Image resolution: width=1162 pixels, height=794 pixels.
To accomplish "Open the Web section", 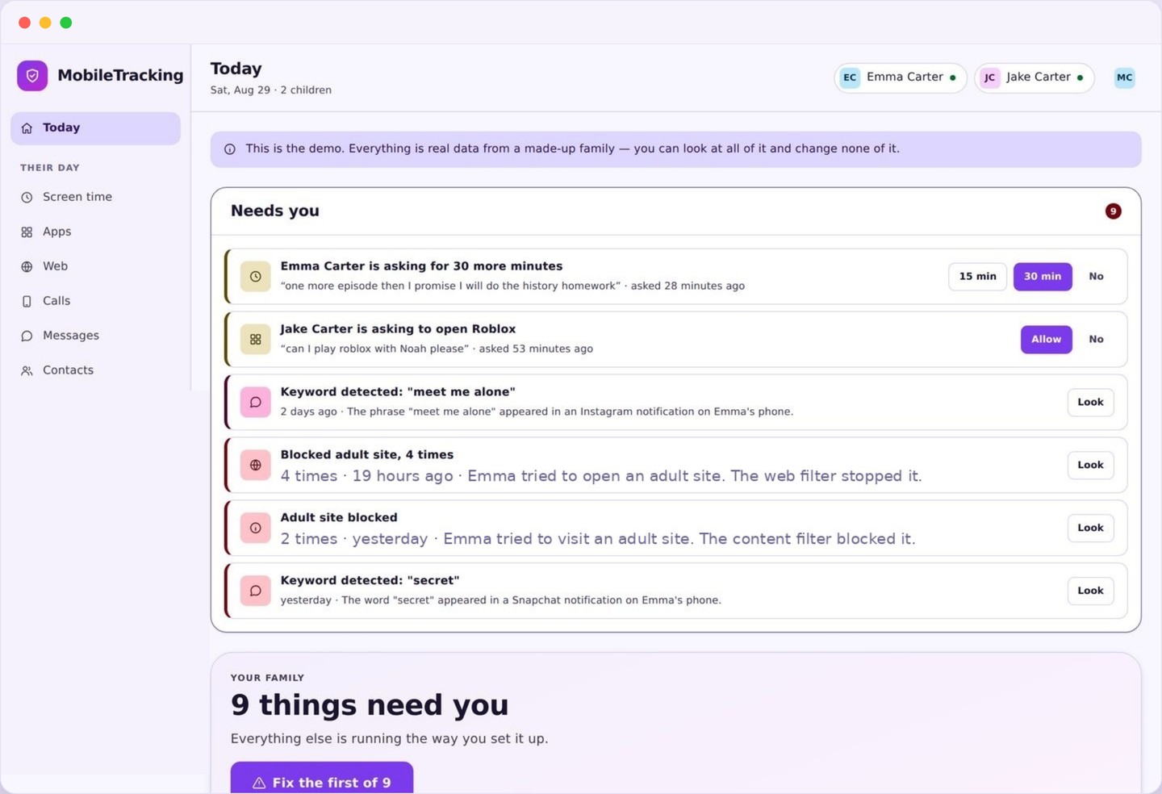I will (x=95, y=267).
